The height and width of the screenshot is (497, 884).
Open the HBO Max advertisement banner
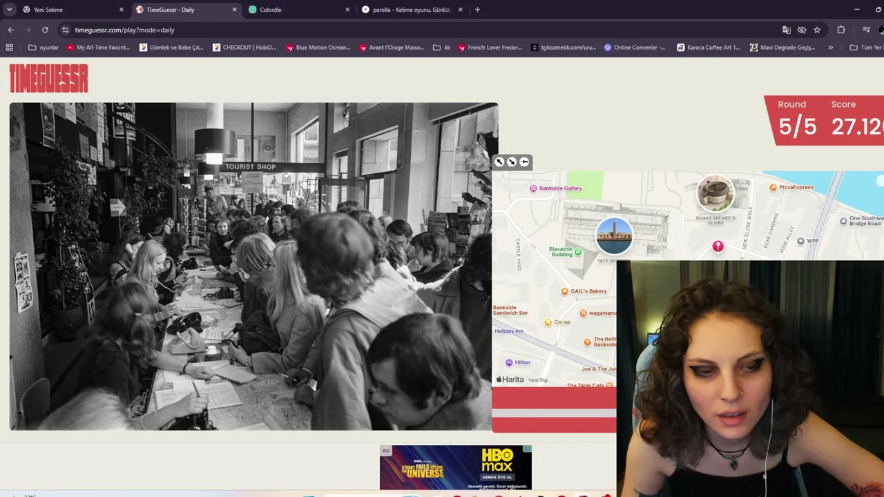pos(456,467)
